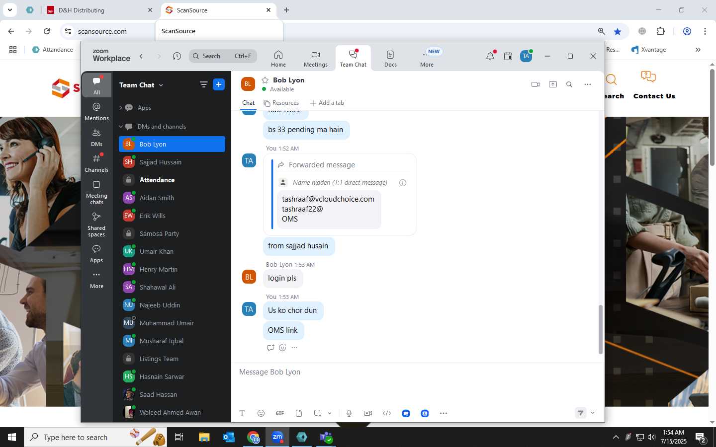Click the screenshot capture tool in composer
This screenshot has height=447, width=716.
317,413
